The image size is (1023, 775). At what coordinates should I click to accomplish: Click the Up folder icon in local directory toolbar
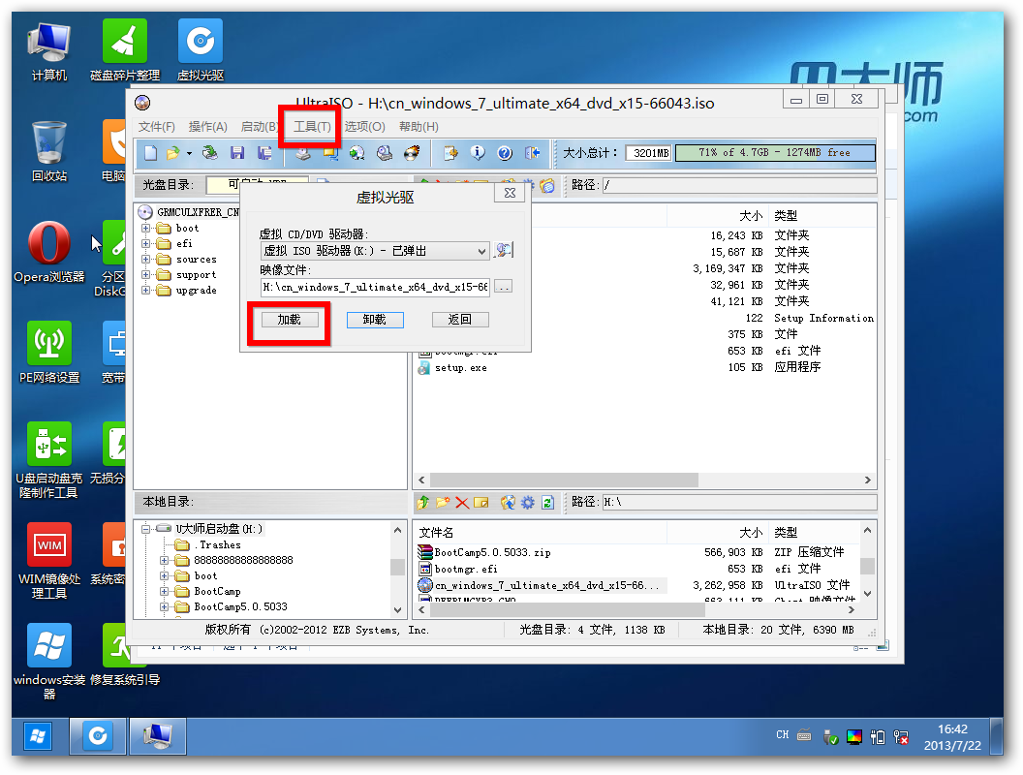pos(423,503)
